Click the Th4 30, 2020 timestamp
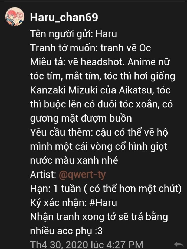The image size is (187, 249). click(87, 245)
